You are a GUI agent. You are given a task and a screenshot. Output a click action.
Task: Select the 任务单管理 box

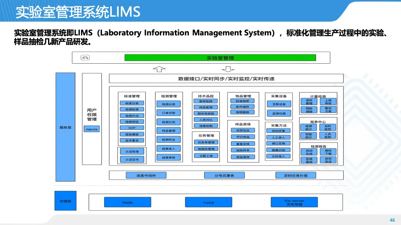click(x=206, y=142)
